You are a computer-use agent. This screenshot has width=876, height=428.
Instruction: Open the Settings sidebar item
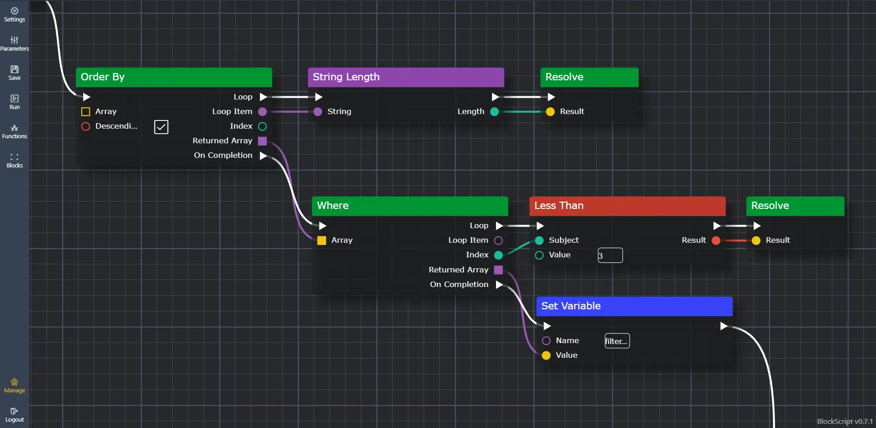(15, 15)
